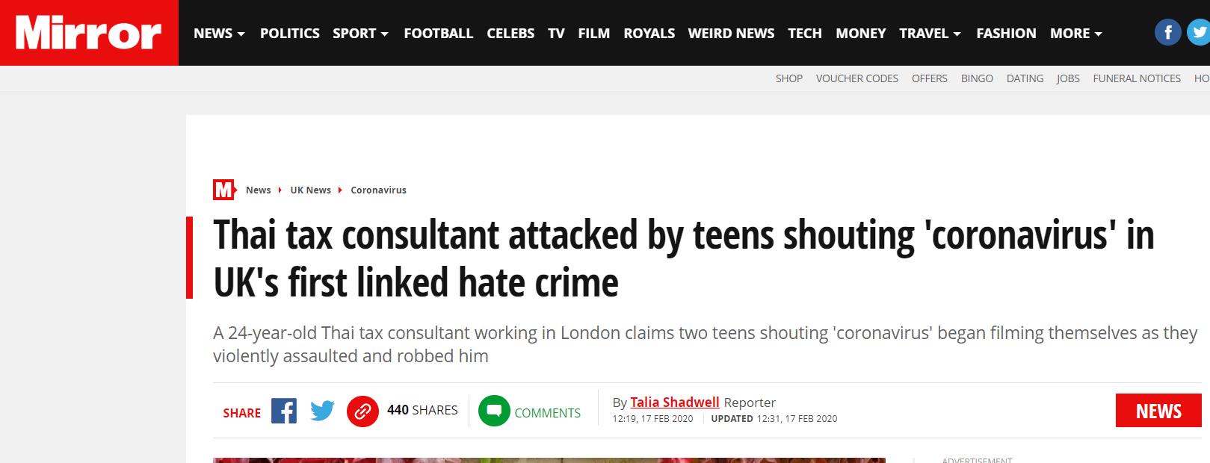Click the UPDATED 12:31, 17 FEB 2020 timestamp
1210x463 pixels.
774,418
